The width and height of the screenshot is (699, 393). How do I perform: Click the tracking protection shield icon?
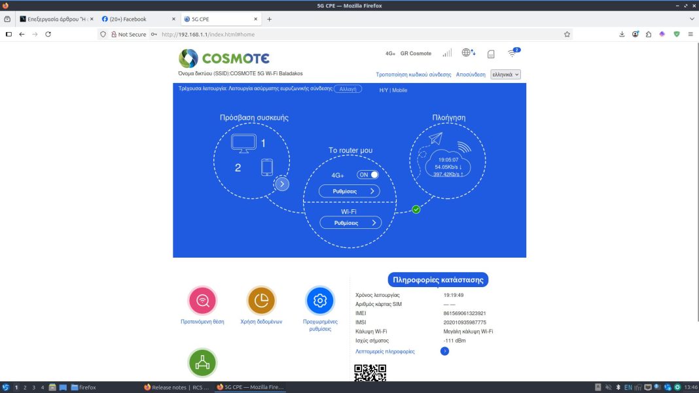point(103,34)
